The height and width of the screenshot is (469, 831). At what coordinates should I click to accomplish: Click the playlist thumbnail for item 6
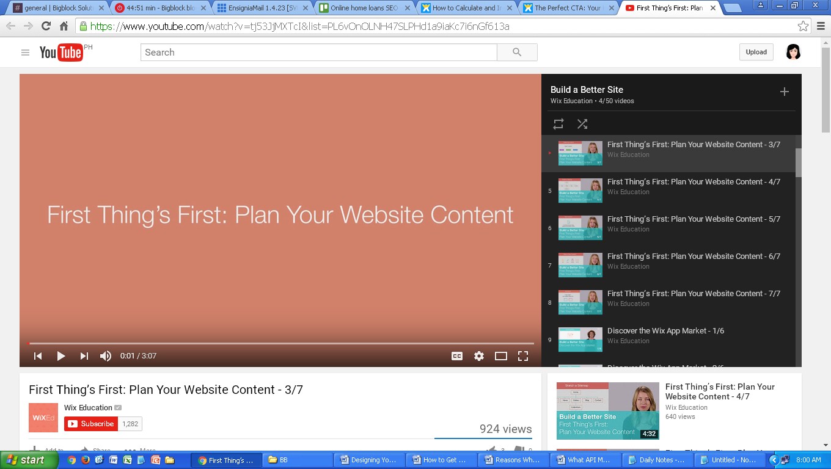point(580,228)
